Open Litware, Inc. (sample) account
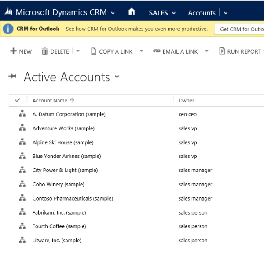Image resolution: width=264 pixels, height=270 pixels. click(x=57, y=241)
